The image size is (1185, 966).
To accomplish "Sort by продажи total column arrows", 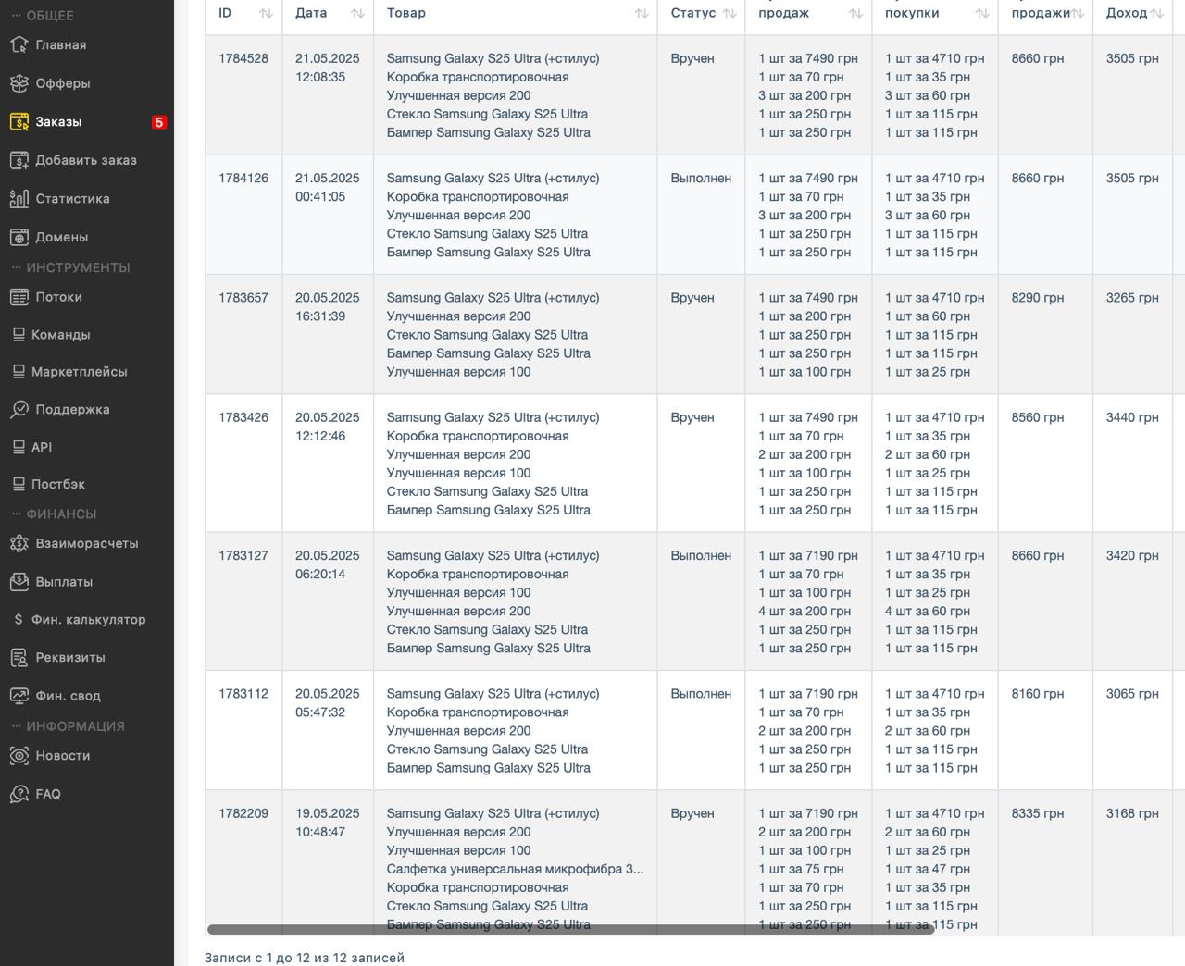I will (1078, 13).
